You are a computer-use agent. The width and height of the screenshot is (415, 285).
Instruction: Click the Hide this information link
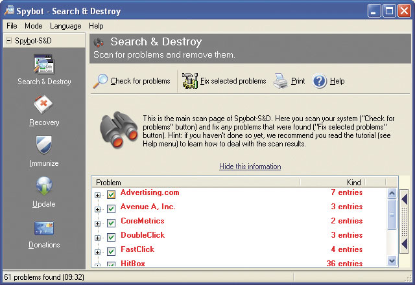point(250,166)
